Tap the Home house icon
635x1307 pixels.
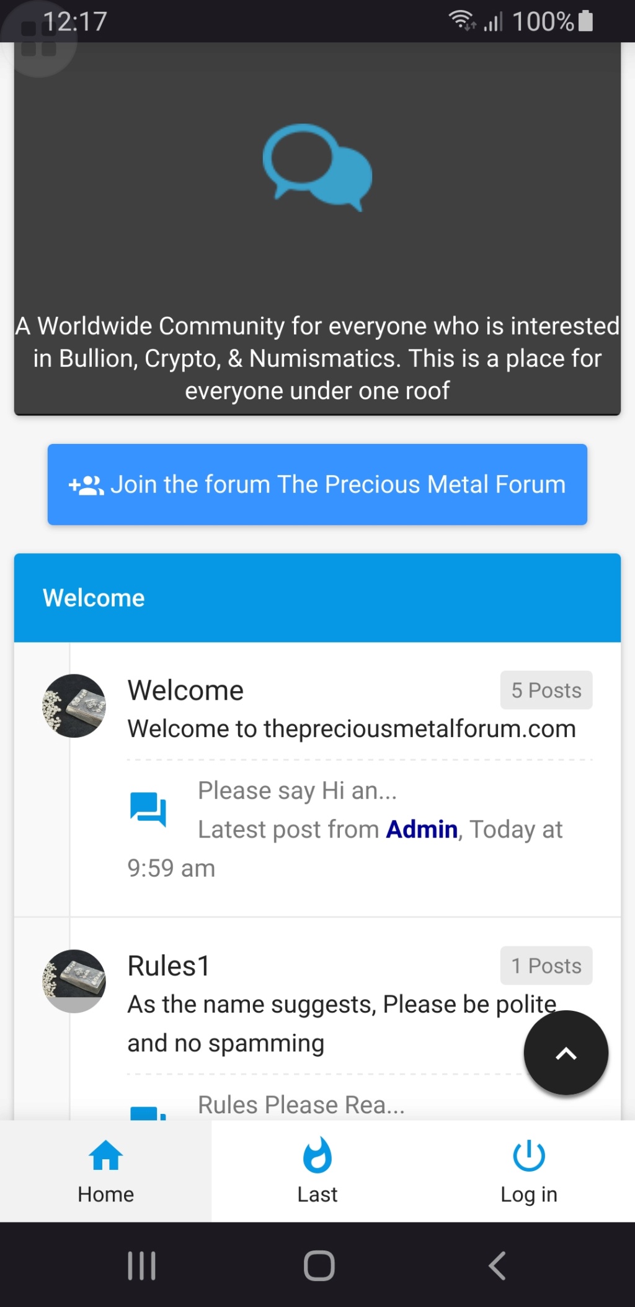pos(106,1155)
